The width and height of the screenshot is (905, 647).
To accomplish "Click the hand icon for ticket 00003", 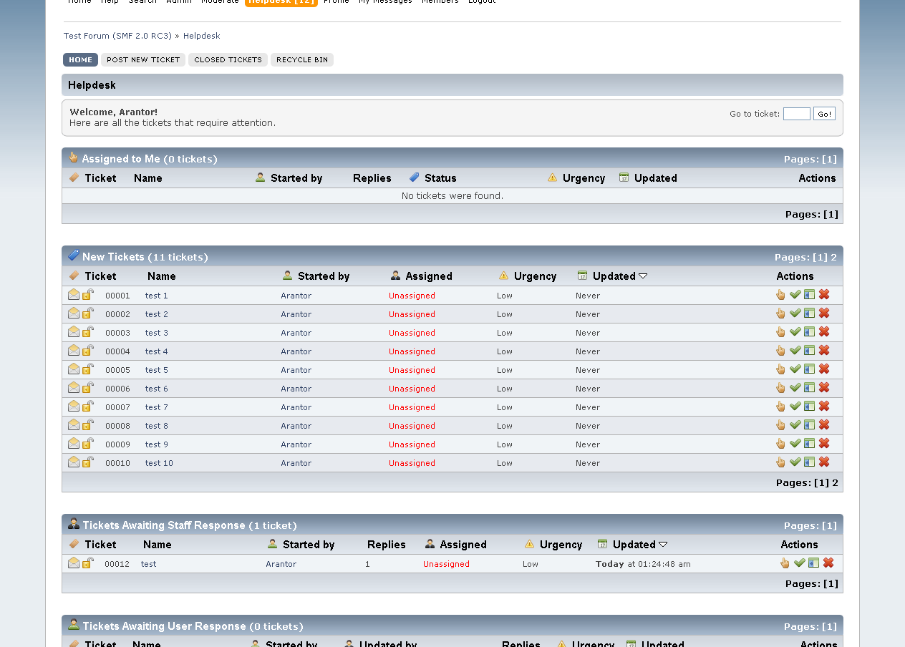I will coord(780,332).
